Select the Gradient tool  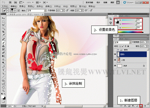pos(3,56)
